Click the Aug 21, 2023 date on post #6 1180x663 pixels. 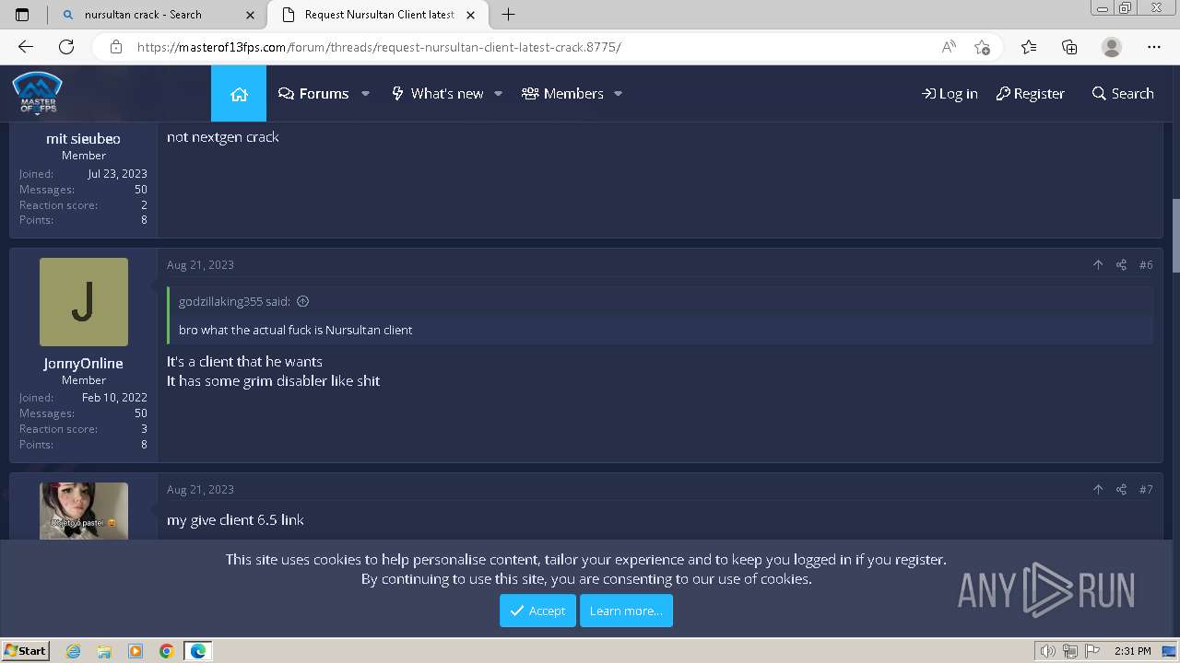coord(200,265)
